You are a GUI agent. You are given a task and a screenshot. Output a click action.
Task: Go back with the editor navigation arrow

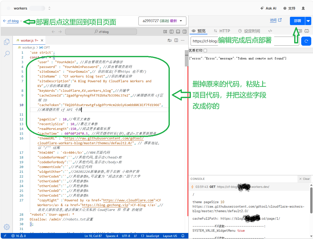(x=53, y=32)
